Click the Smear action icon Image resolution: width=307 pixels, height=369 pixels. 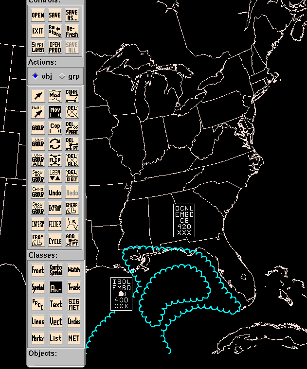pyautogui.click(x=72, y=209)
